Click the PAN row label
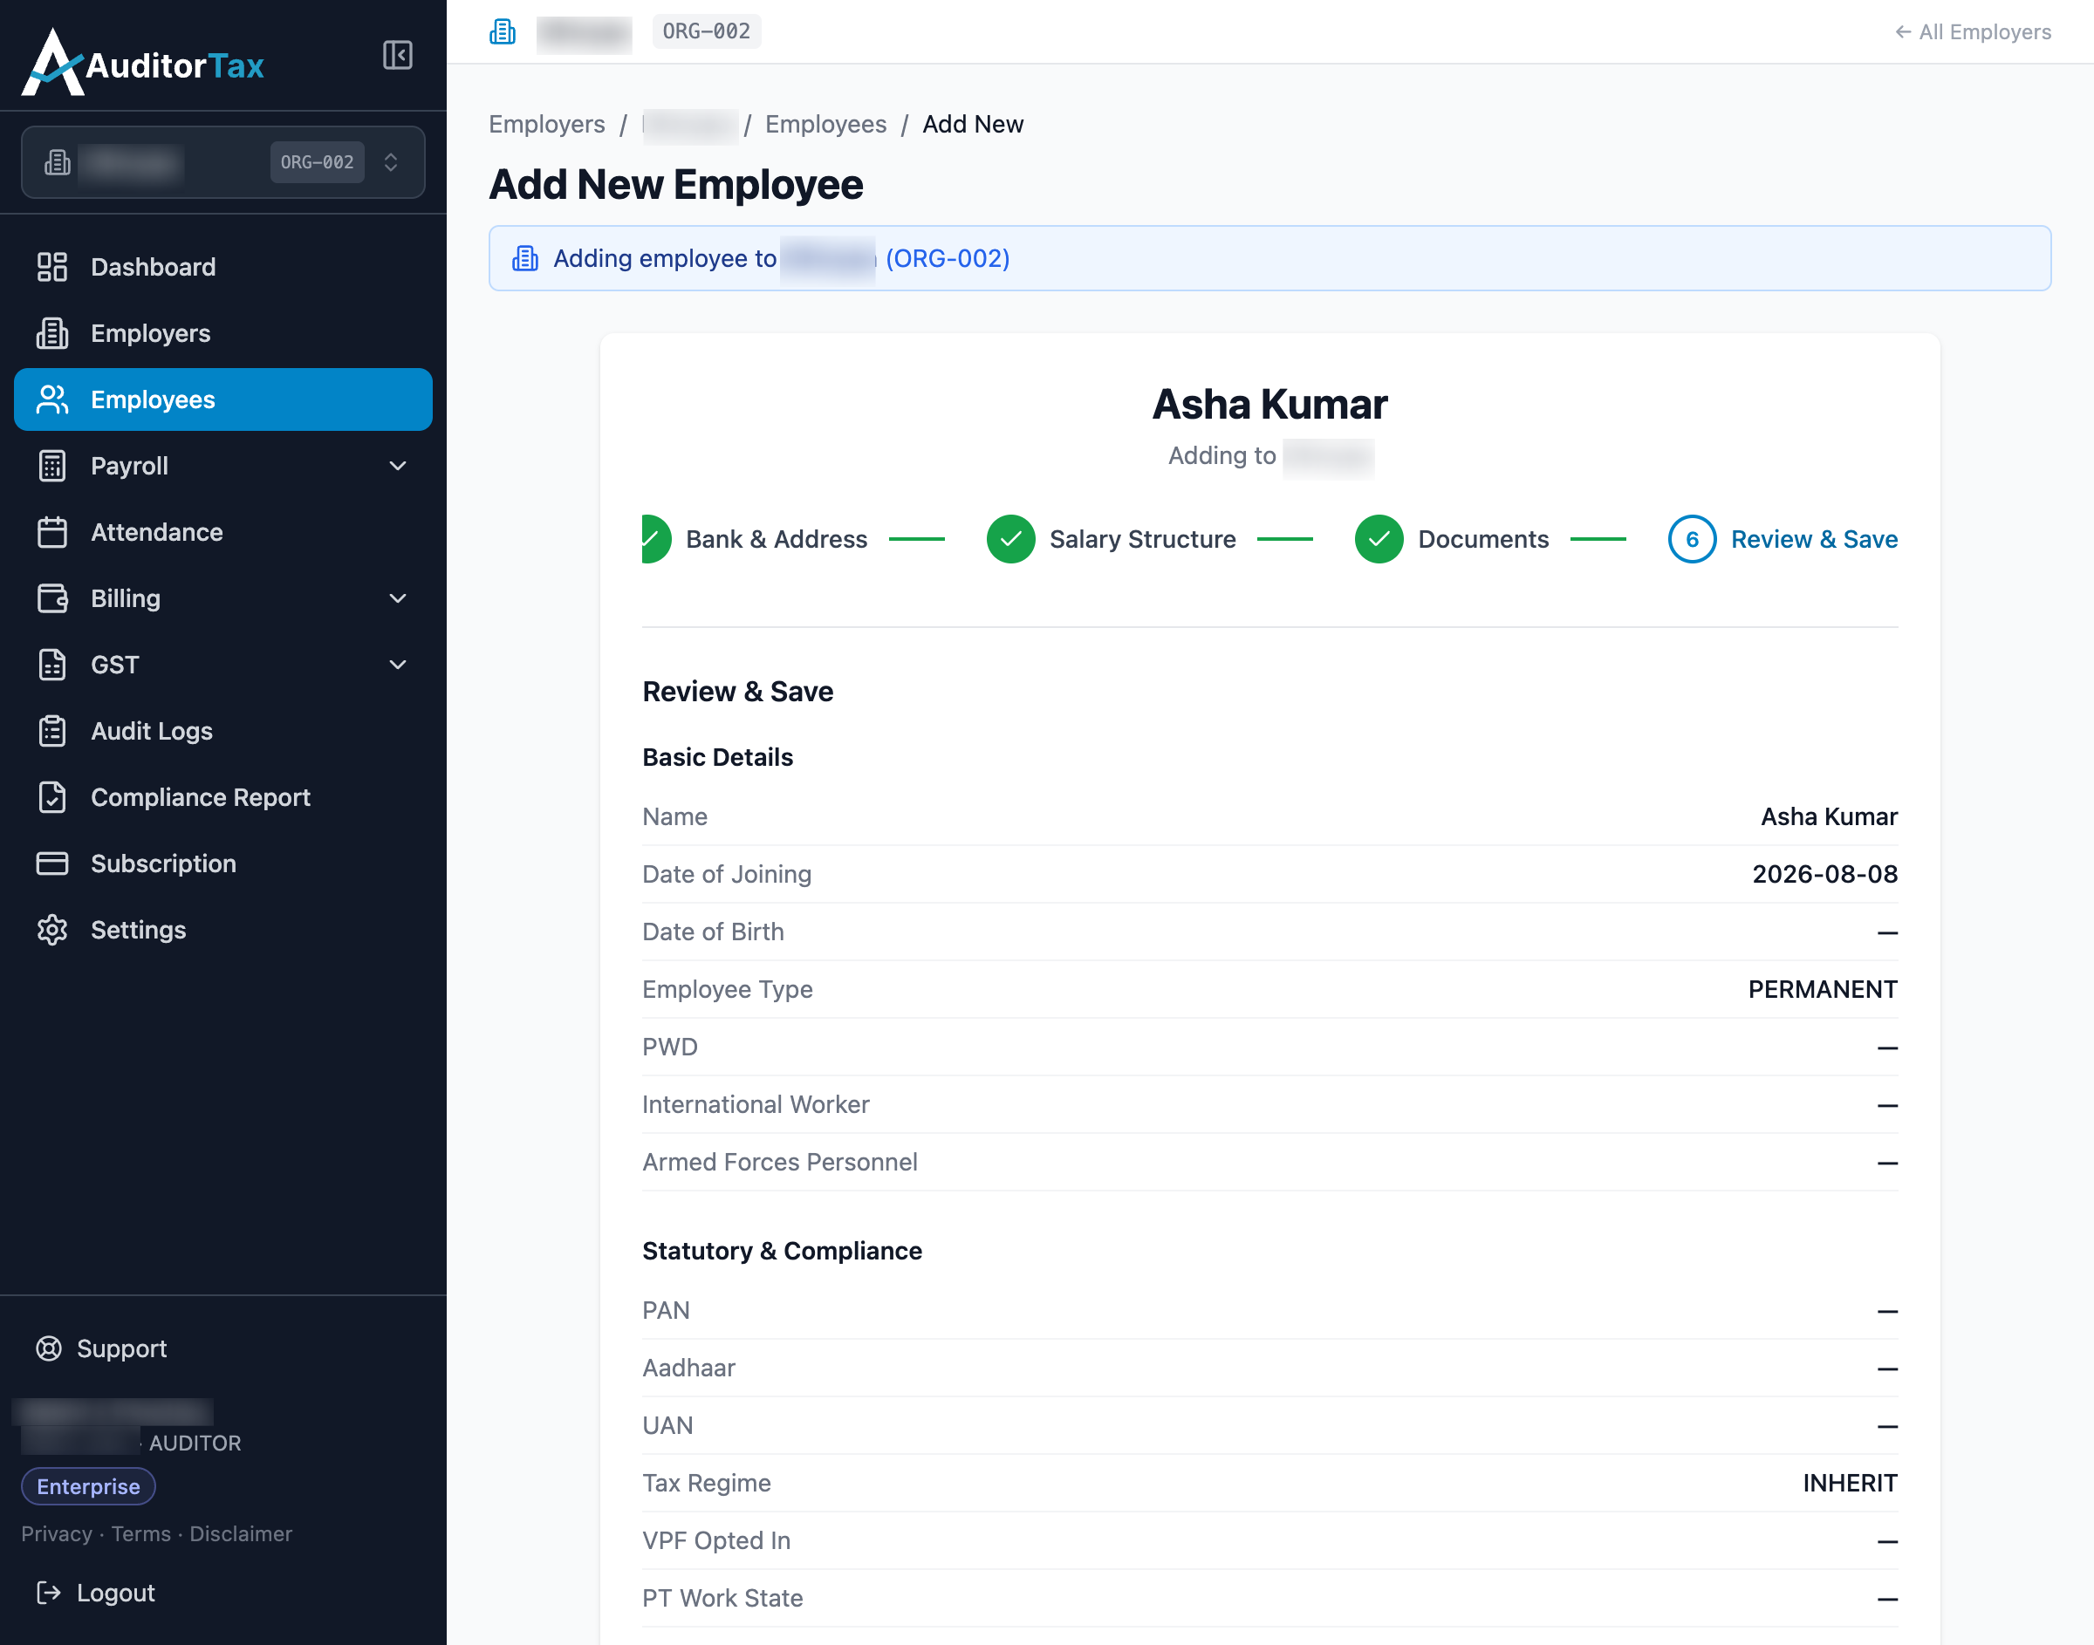The width and height of the screenshot is (2094, 1645). (667, 1310)
